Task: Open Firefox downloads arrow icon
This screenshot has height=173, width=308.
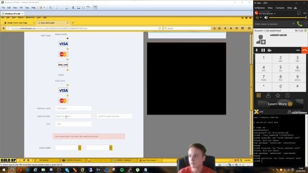Action: (225, 28)
